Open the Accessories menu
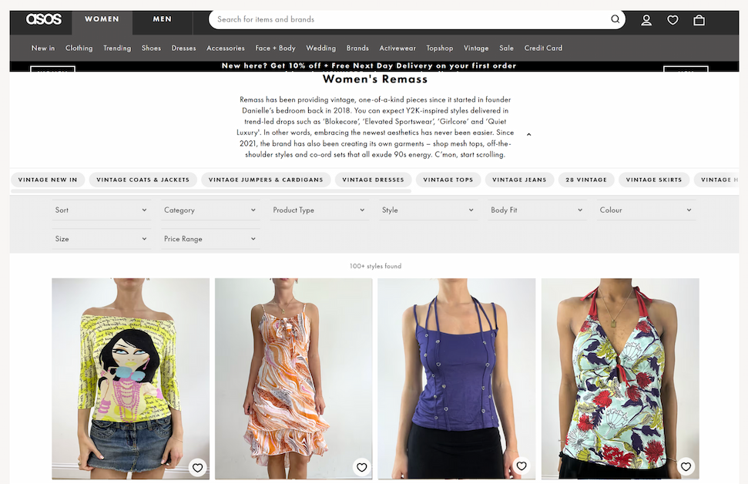Image resolution: width=748 pixels, height=484 pixels. (x=226, y=49)
